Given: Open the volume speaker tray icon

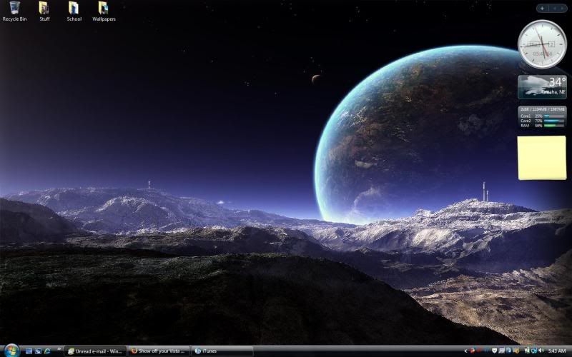Looking at the screenshot, I should point(541,351).
